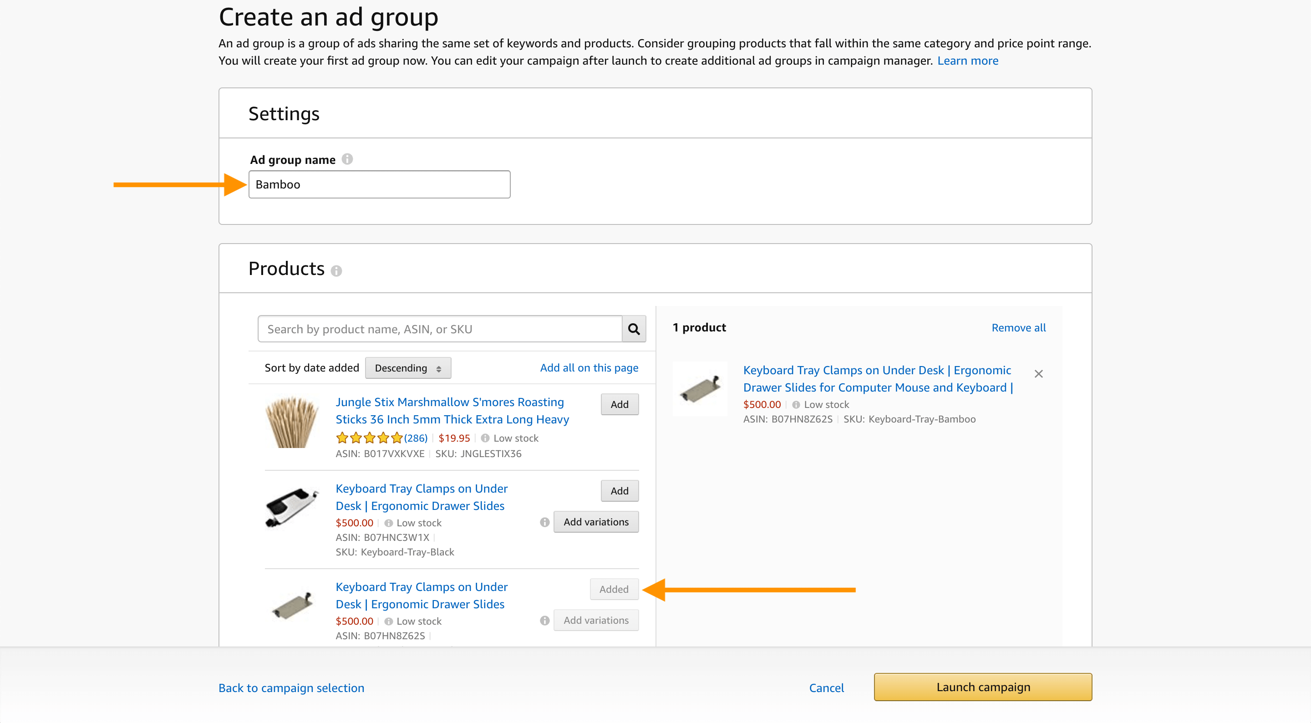Click Jungle Stix roasting sticks thumbnail
This screenshot has height=723, width=1311.
click(x=292, y=422)
